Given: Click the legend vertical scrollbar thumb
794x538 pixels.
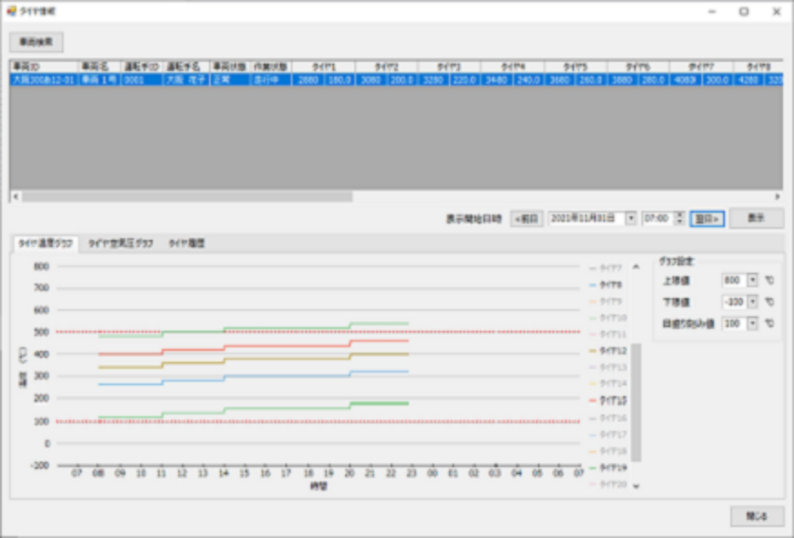Looking at the screenshot, I should 636,403.
